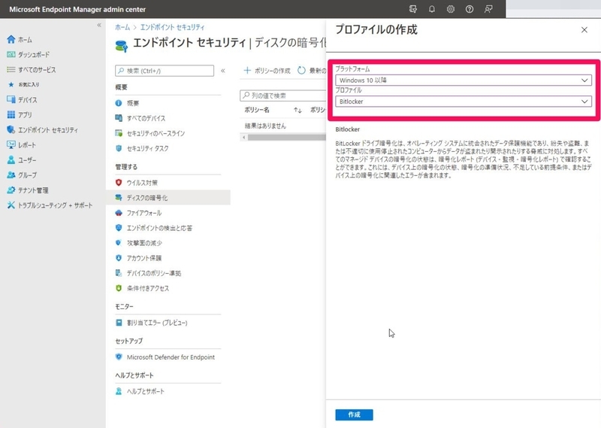Viewport: 601px width, 428px height.
Task: Open the プラットフォーム dropdown showing Windows 10 以降
Action: point(464,80)
